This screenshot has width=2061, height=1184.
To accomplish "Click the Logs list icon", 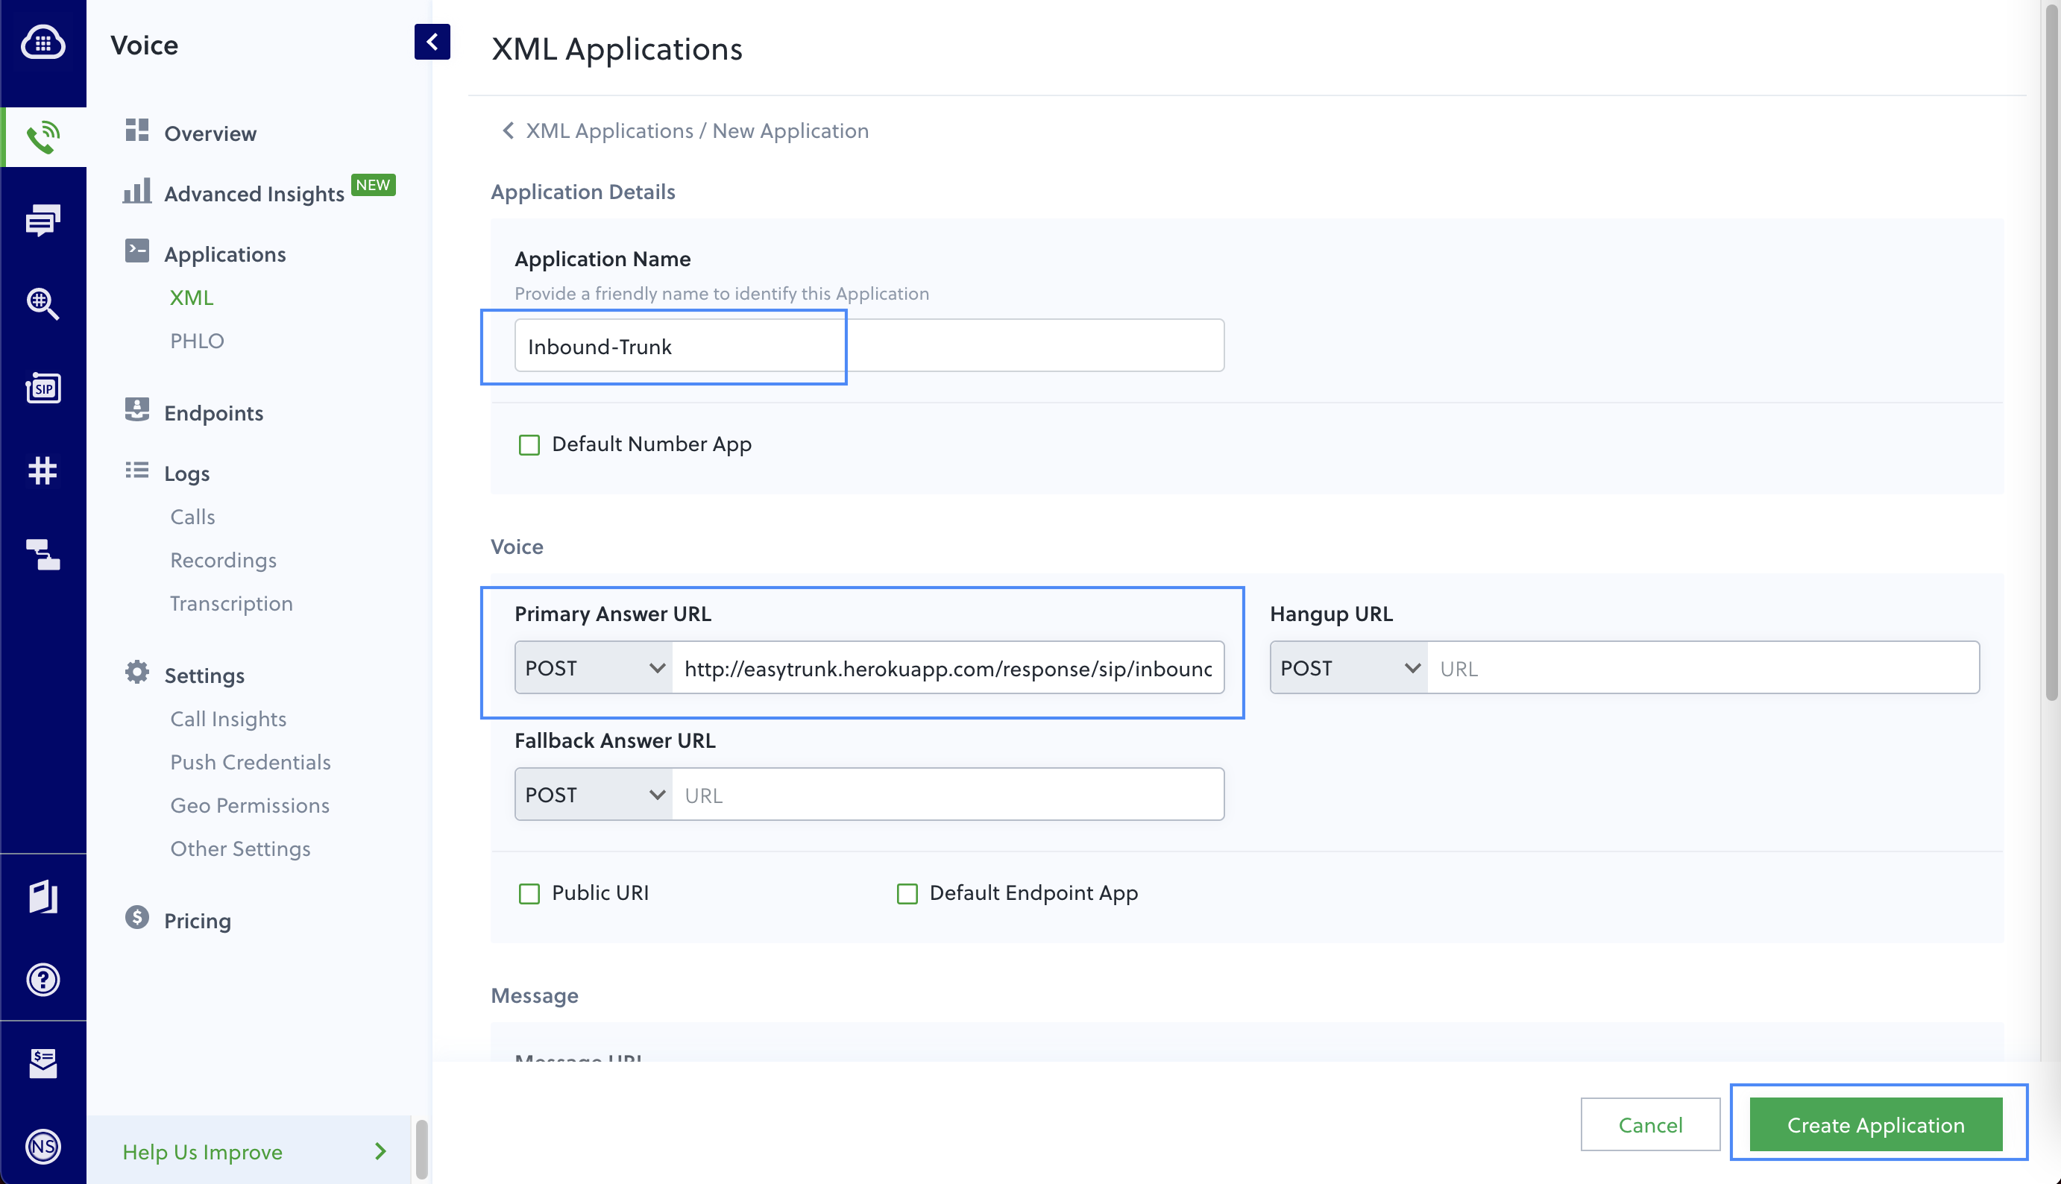I will (x=136, y=470).
